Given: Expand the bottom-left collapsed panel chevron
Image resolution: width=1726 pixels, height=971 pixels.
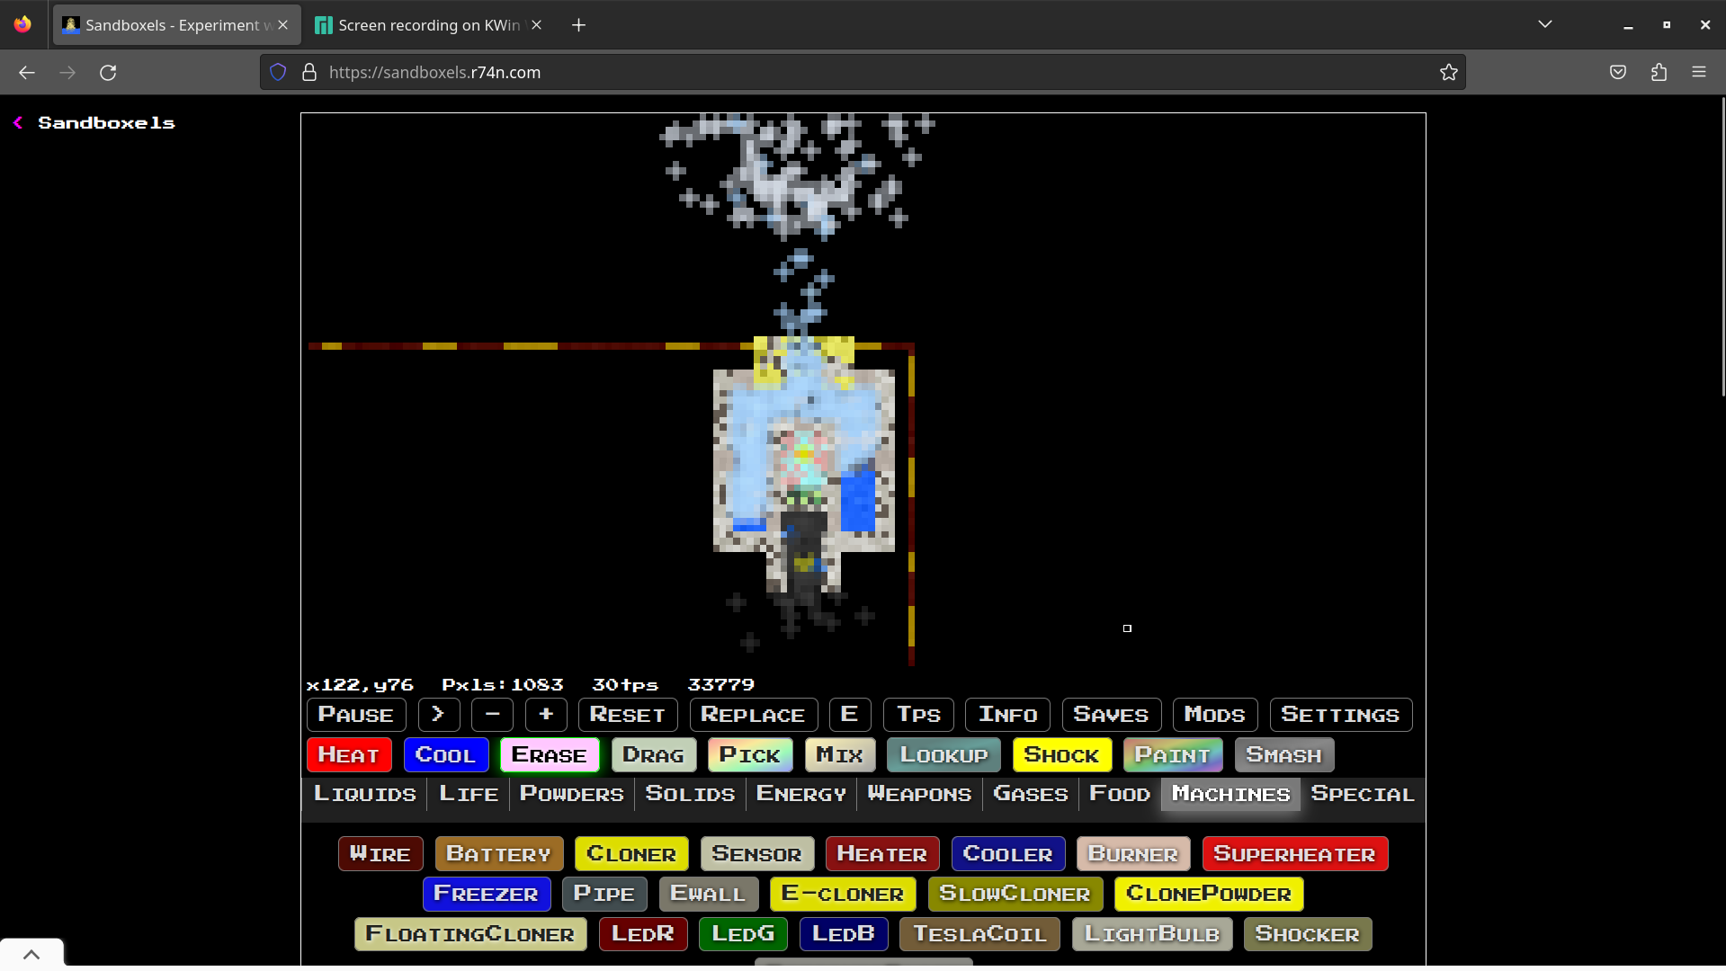Looking at the screenshot, I should [31, 955].
